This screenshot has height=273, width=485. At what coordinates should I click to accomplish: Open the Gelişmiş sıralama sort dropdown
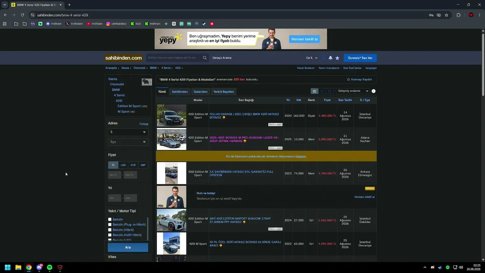(353, 91)
